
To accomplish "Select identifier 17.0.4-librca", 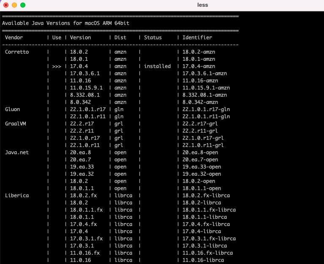I will (x=201, y=231).
